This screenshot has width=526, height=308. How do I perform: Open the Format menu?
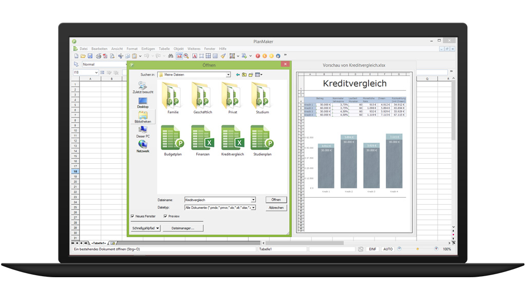[132, 49]
